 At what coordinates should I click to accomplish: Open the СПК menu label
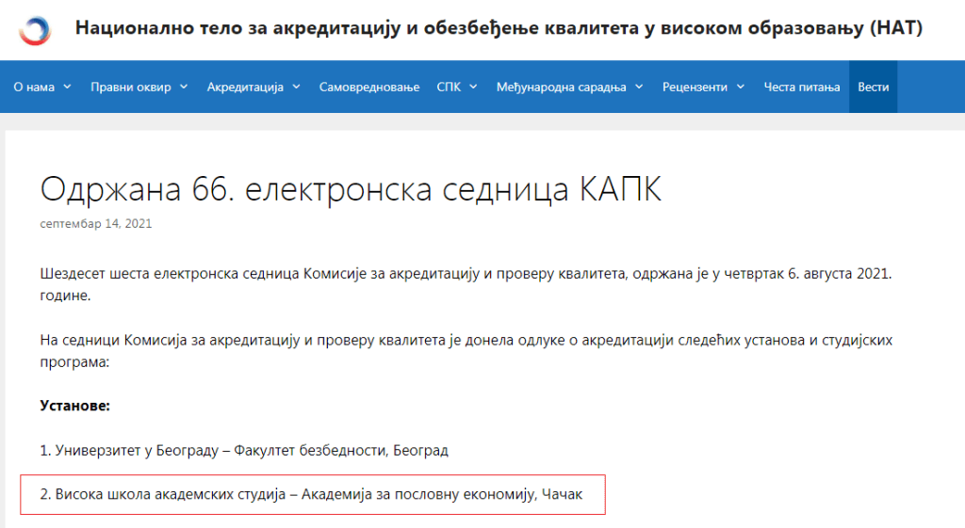[449, 87]
